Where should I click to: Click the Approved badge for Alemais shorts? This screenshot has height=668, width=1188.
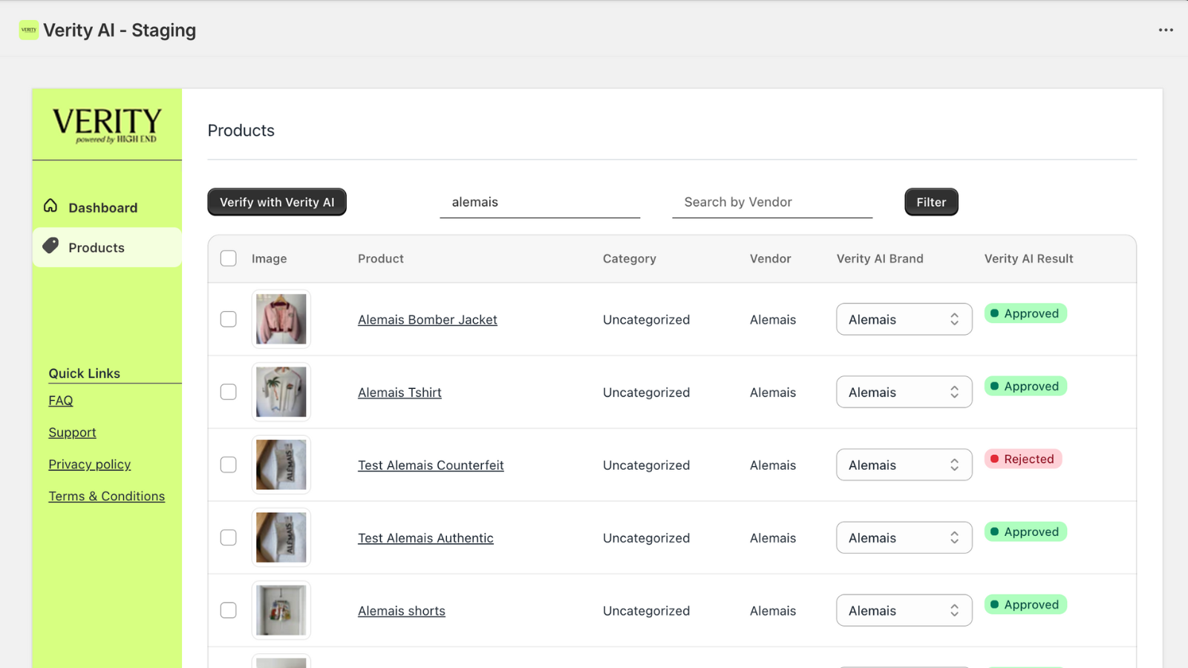pos(1025,604)
